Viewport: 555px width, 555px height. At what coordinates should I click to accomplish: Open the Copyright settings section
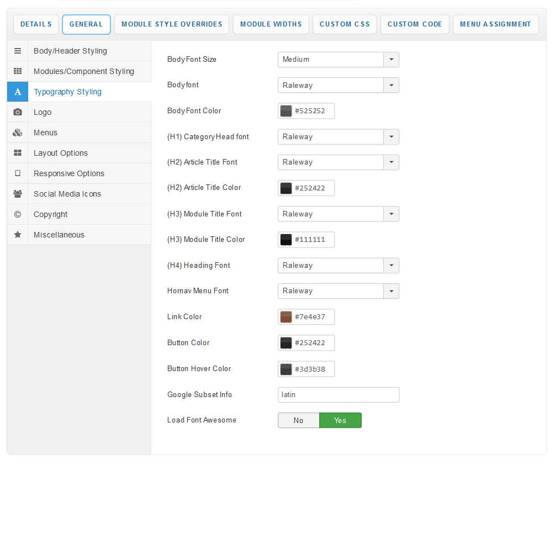tap(51, 214)
